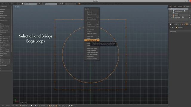191x107 pixels.
Task: Select the Scene row in outliner
Action: 178,9
